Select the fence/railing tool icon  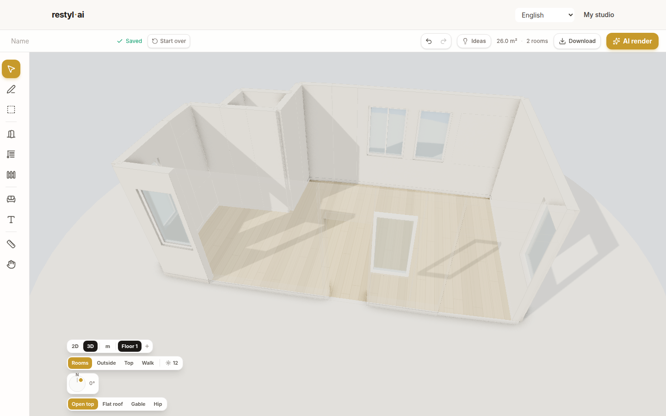click(x=11, y=175)
